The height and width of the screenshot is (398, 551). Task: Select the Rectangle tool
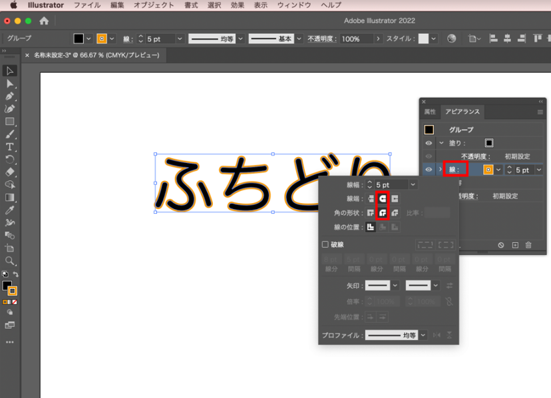tap(9, 122)
